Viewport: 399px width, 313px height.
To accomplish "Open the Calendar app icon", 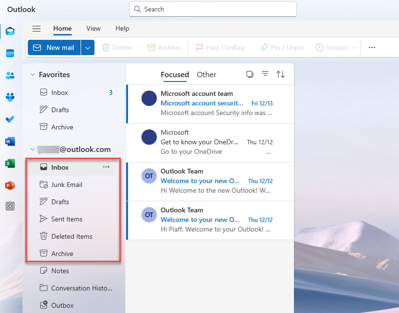I will [10, 53].
